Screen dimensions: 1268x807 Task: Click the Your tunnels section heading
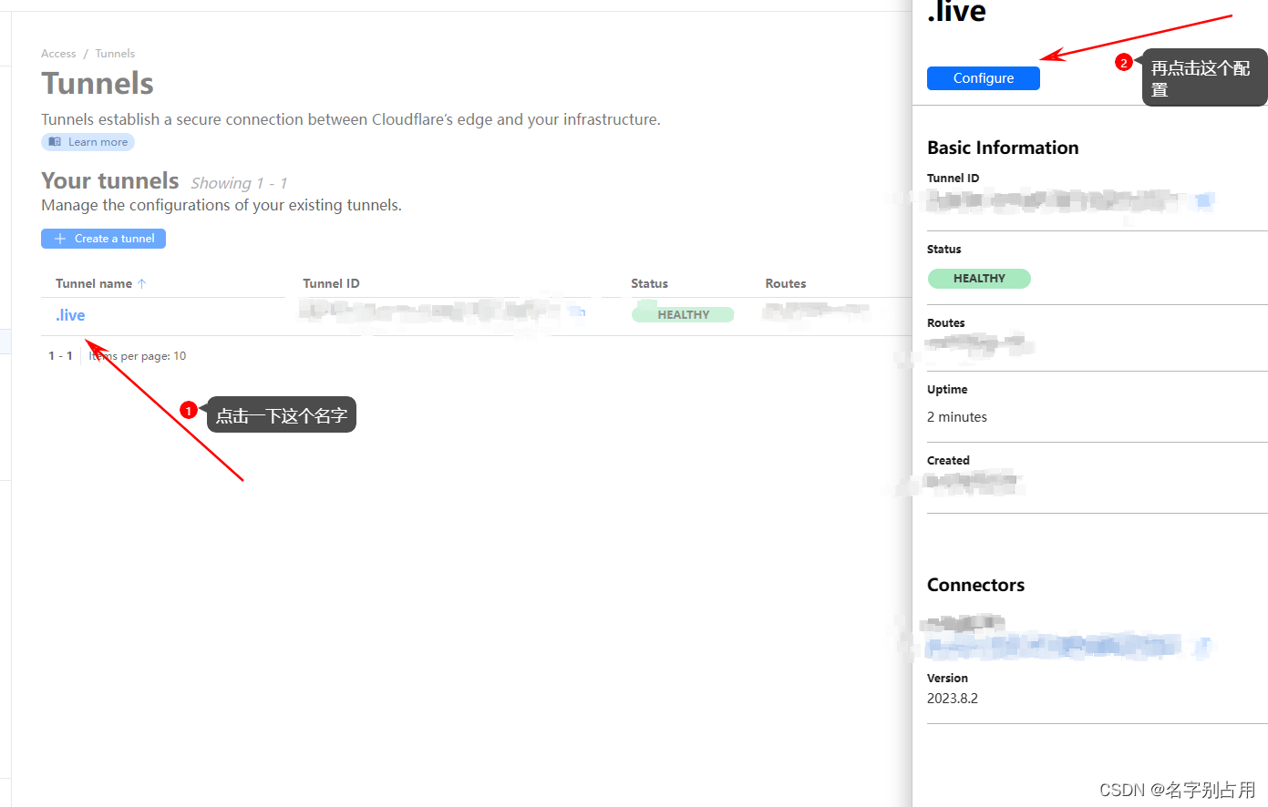pos(110,181)
